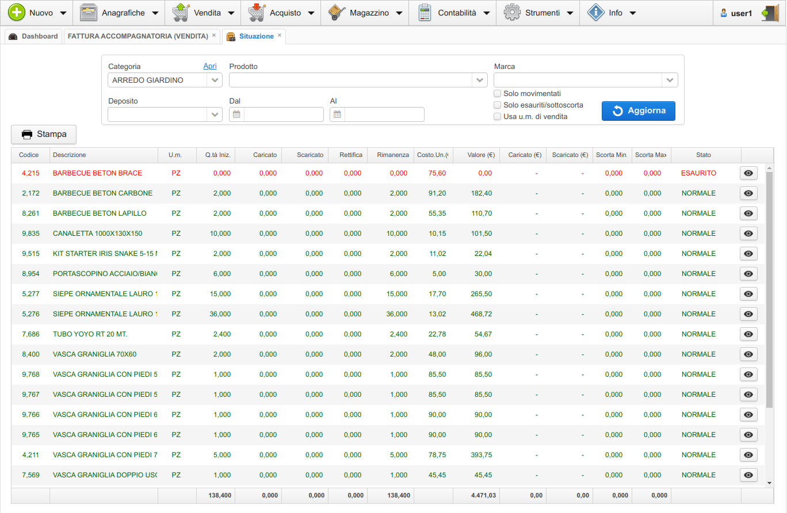View details of product code 5,277
Screen dimensions: 787x513
(x=748, y=294)
